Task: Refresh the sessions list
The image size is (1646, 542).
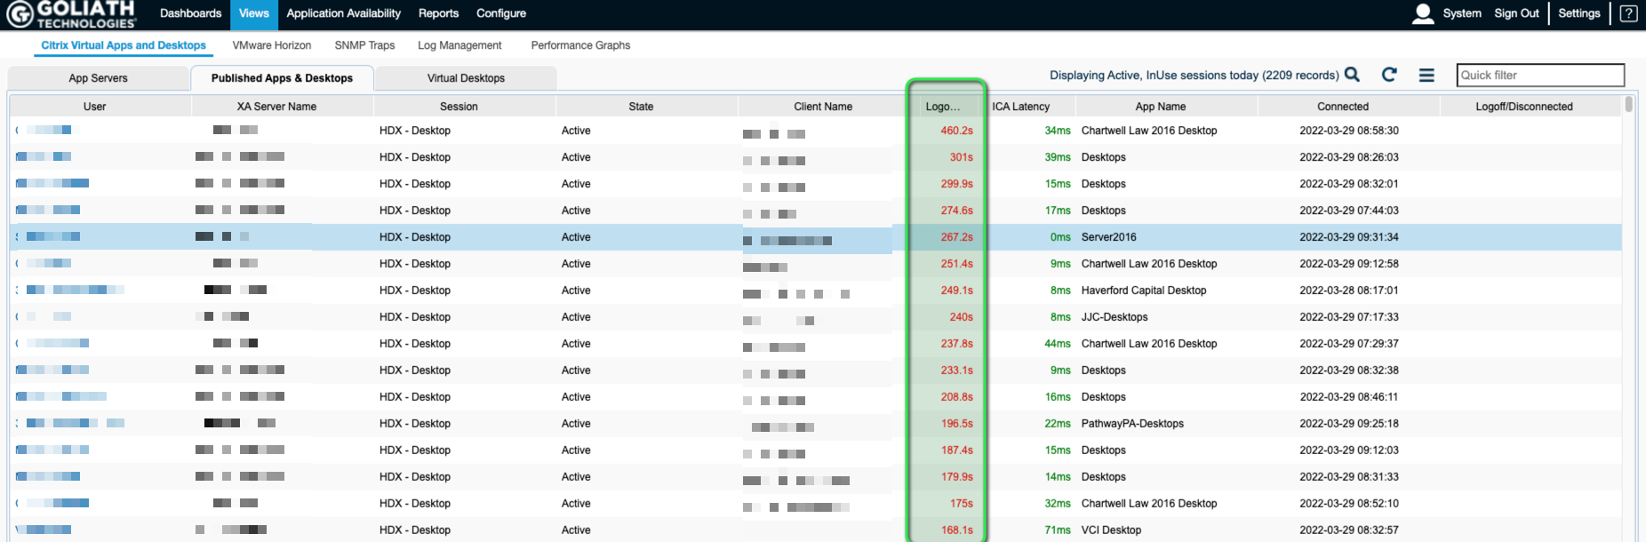Action: click(x=1389, y=75)
